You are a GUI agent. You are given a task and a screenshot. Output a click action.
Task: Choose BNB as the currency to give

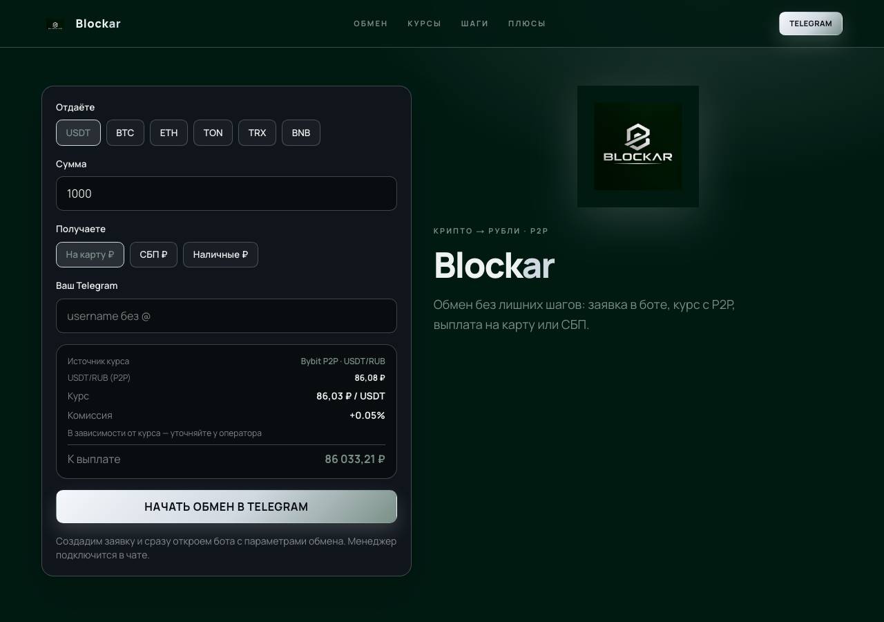(301, 133)
